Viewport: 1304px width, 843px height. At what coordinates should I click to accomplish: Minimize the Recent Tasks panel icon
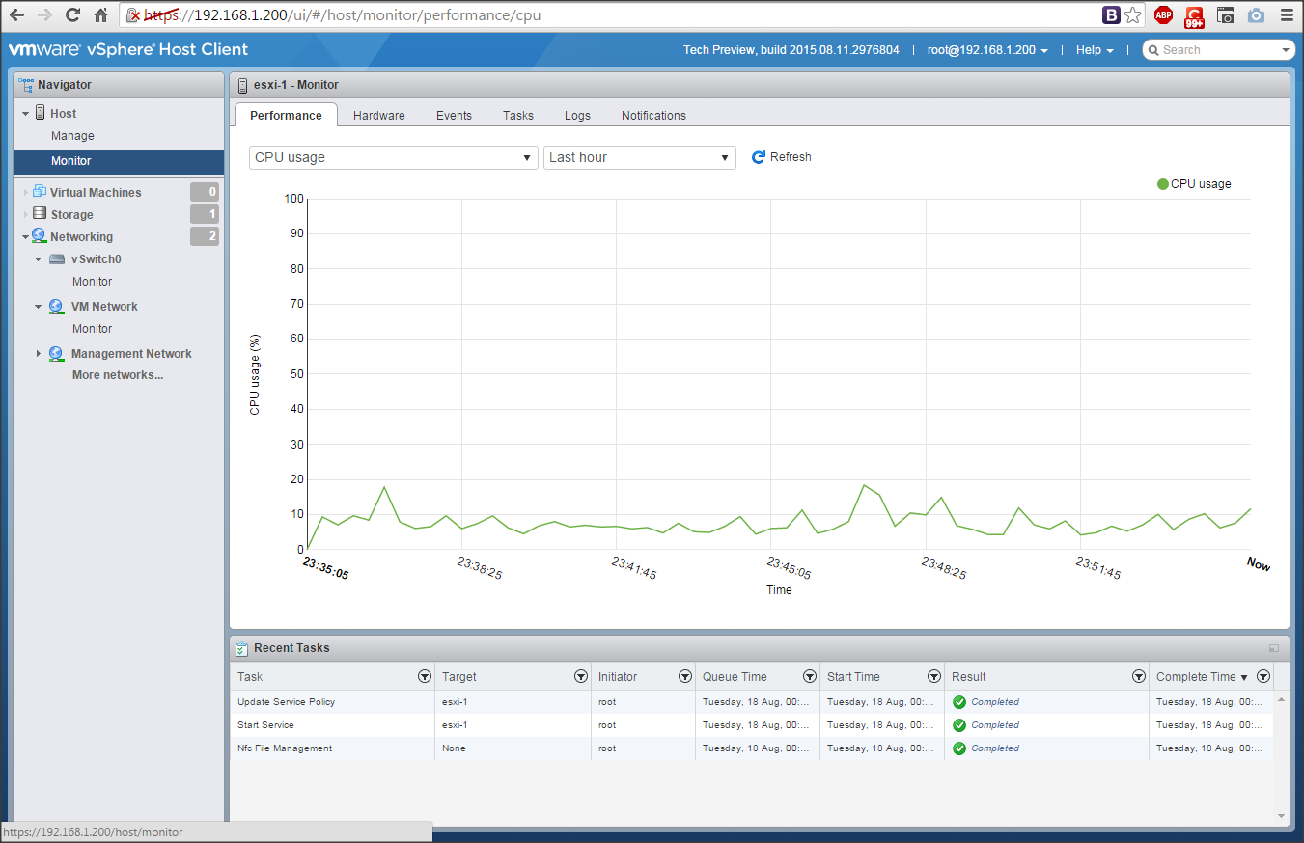(x=1274, y=649)
